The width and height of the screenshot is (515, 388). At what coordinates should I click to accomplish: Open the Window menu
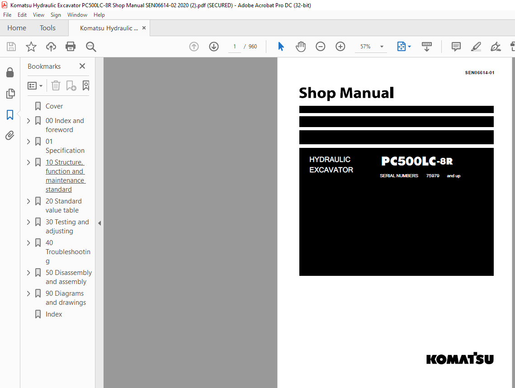[77, 15]
